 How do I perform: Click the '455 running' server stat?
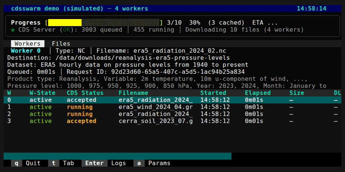(x=154, y=30)
